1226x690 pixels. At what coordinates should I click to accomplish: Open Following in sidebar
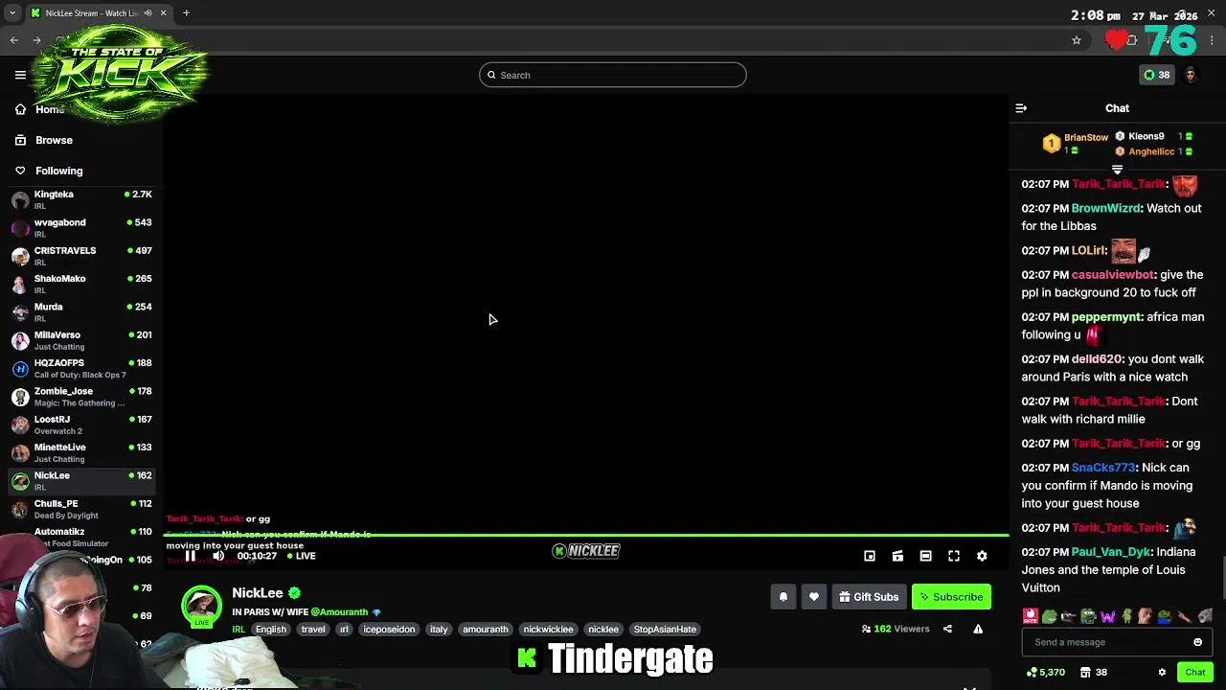58,171
